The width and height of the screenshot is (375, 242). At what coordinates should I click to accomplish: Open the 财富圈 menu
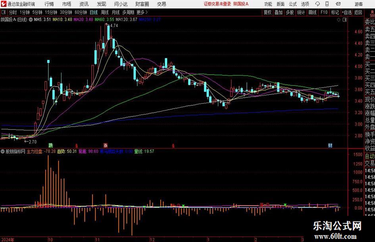click(x=142, y=4)
